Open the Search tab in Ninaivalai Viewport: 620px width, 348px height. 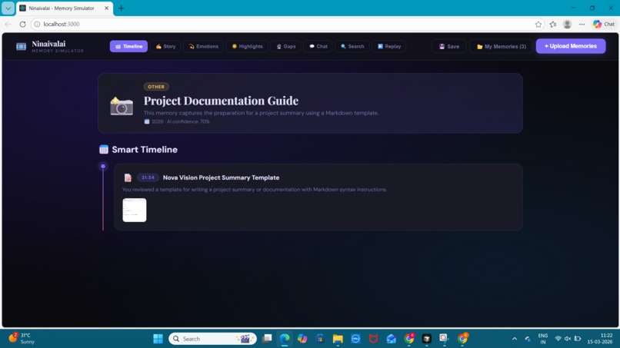pos(352,46)
